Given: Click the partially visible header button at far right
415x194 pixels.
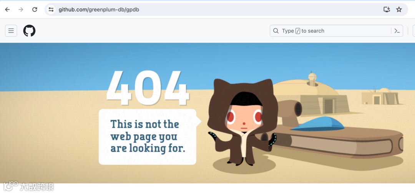Looking at the screenshot, I should 414,31.
